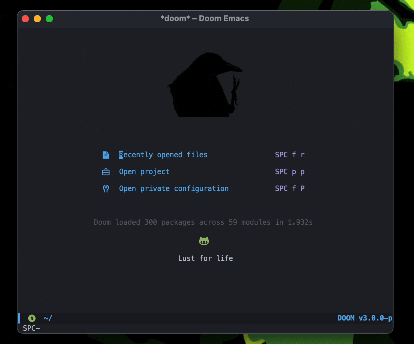Click the green N normal-state indicator in modeline
Image resolution: width=414 pixels, height=344 pixels.
(x=32, y=318)
